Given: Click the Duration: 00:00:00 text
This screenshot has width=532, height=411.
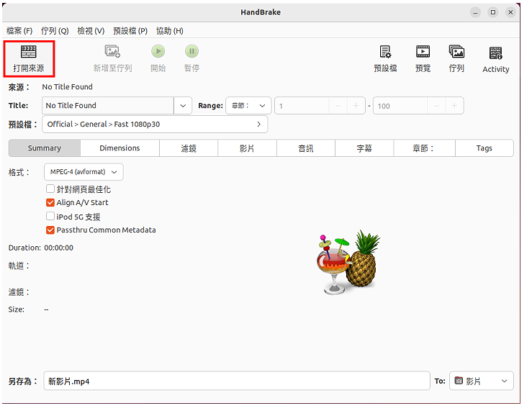Looking at the screenshot, I should point(41,248).
